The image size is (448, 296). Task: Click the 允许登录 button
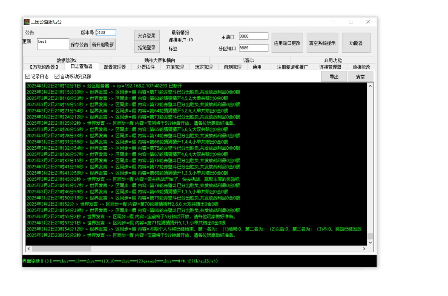pyautogui.click(x=147, y=36)
